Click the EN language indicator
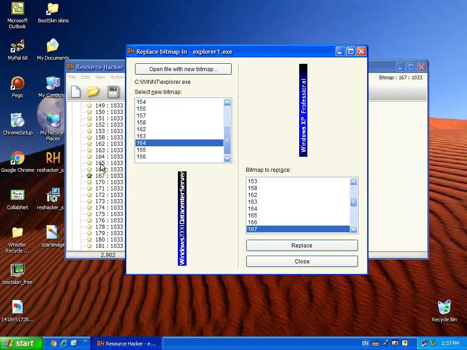The width and height of the screenshot is (467, 350). click(365, 343)
